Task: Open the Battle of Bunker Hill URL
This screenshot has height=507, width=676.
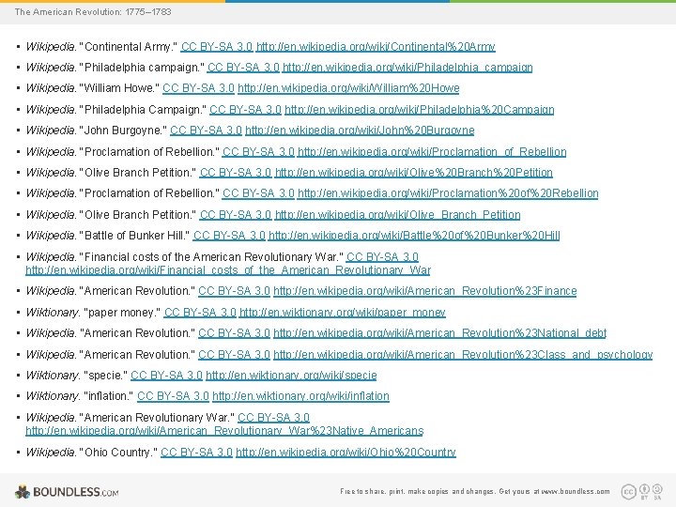Action: pos(414,236)
